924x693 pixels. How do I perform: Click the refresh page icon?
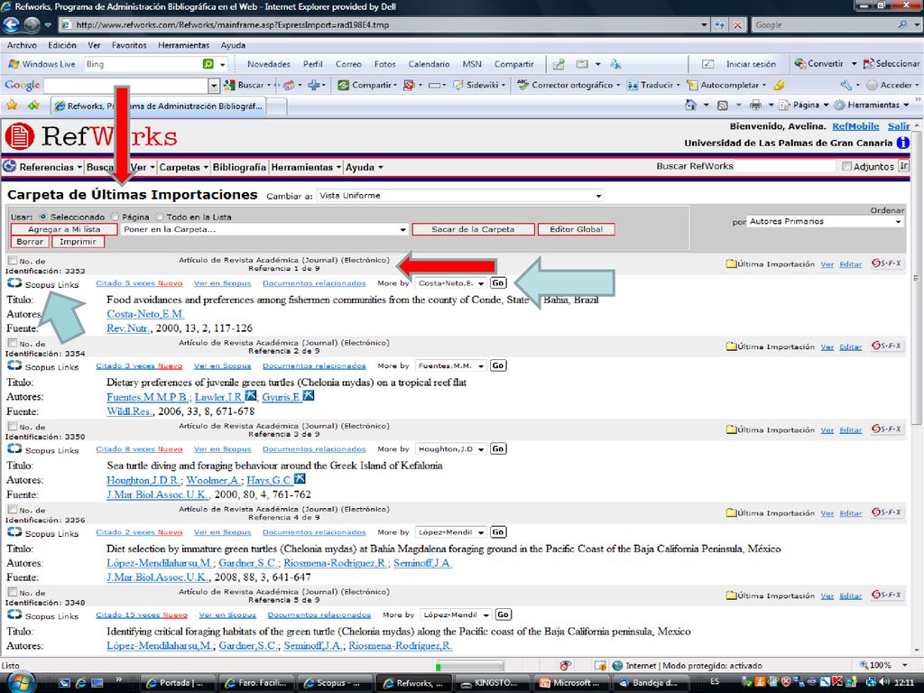[x=719, y=24]
